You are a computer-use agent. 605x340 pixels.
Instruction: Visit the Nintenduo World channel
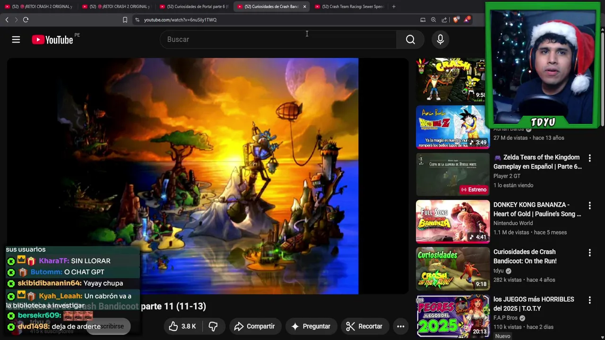point(513,223)
